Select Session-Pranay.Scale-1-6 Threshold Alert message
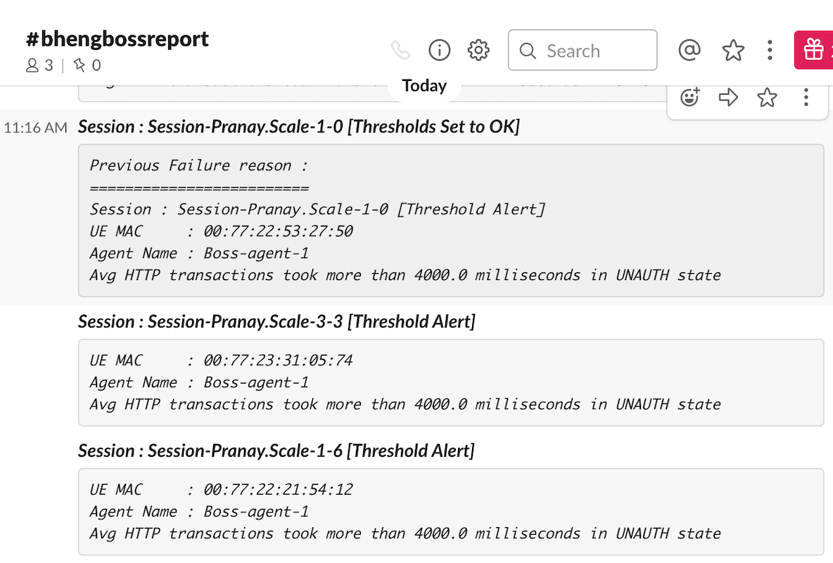This screenshot has width=833, height=563. (x=276, y=451)
